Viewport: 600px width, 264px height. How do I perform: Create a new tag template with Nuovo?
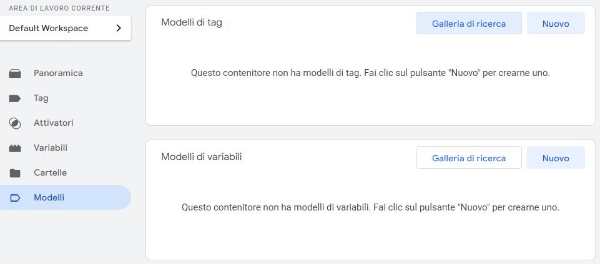pyautogui.click(x=556, y=24)
